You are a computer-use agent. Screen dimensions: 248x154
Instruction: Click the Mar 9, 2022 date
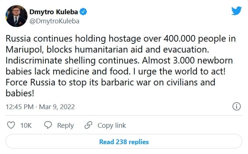[x=57, y=107]
